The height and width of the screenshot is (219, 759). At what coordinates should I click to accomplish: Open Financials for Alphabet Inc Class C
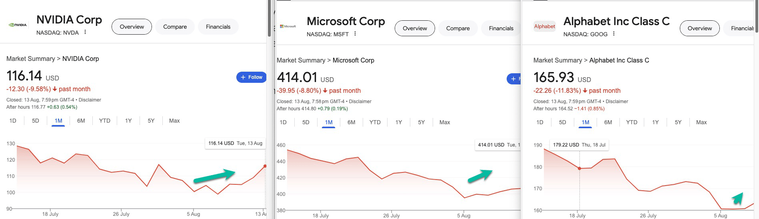click(x=739, y=28)
